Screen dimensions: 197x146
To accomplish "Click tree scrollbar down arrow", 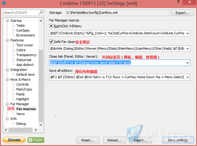I will coord(41,125).
